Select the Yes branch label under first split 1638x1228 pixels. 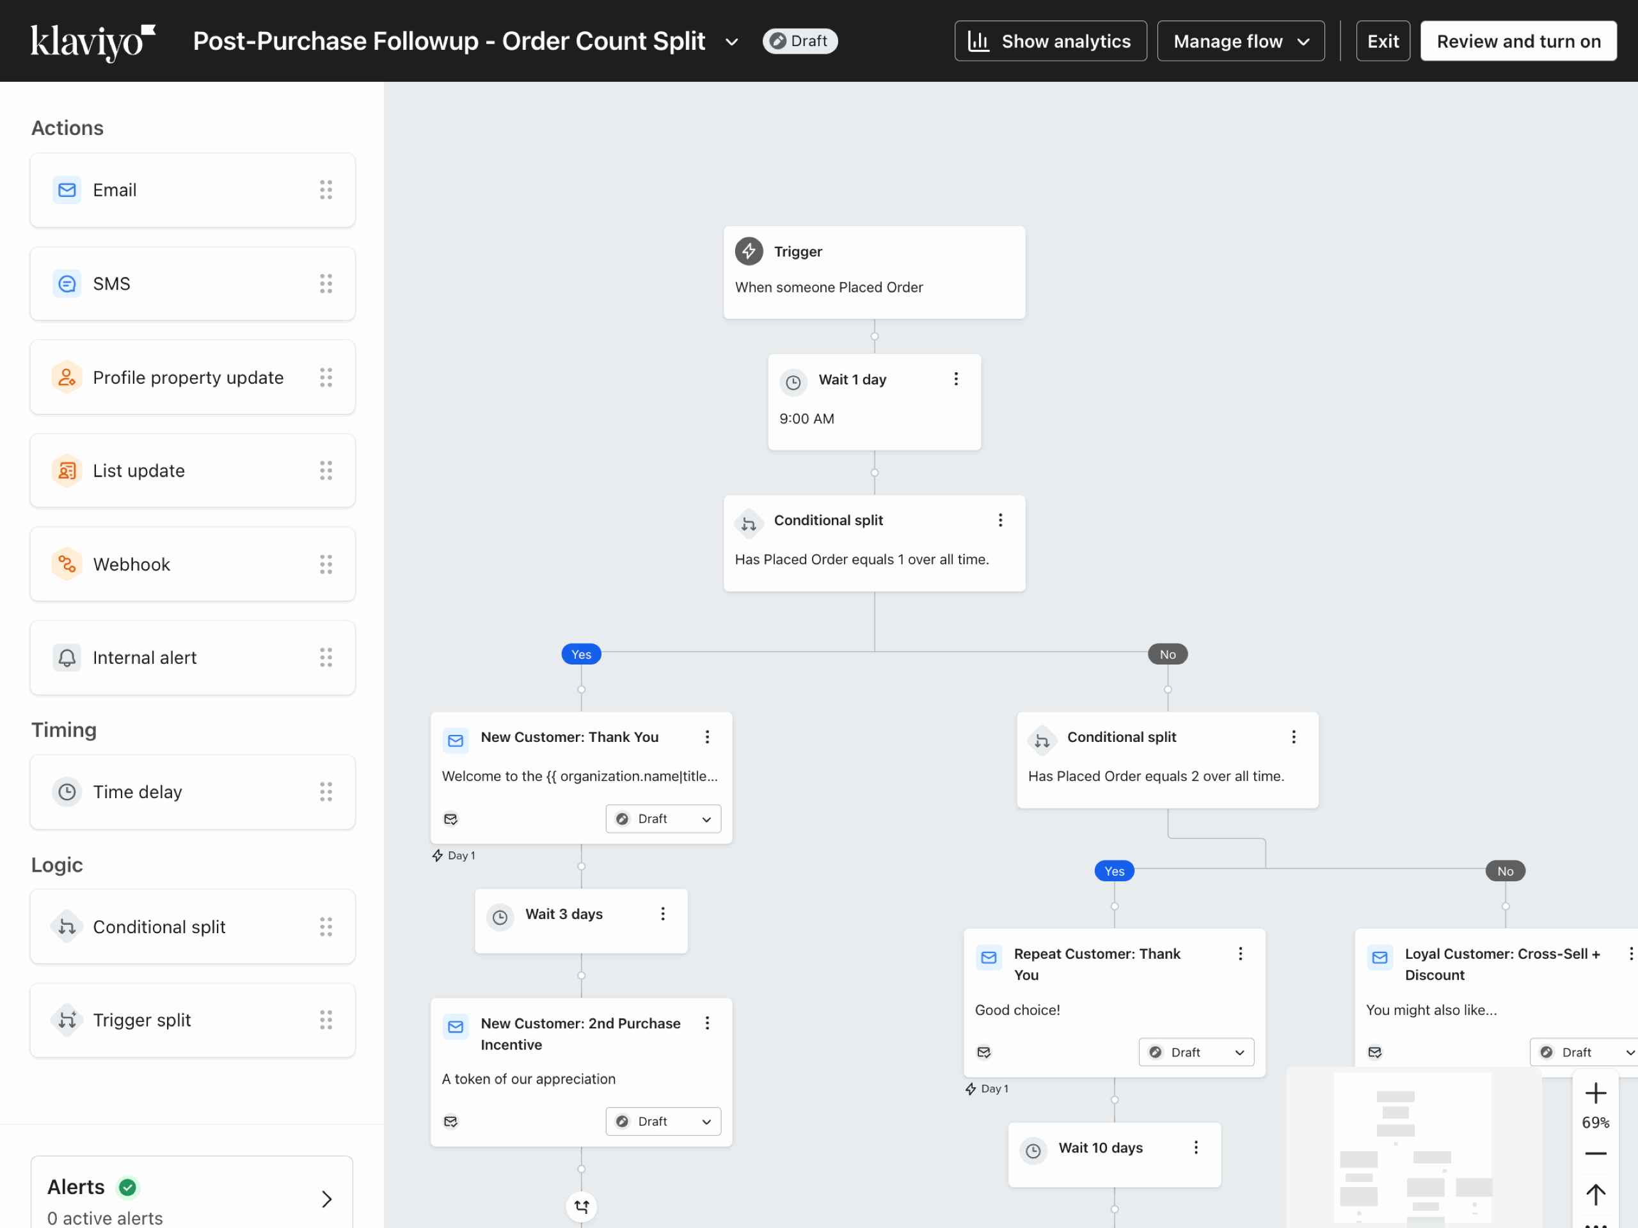581,654
